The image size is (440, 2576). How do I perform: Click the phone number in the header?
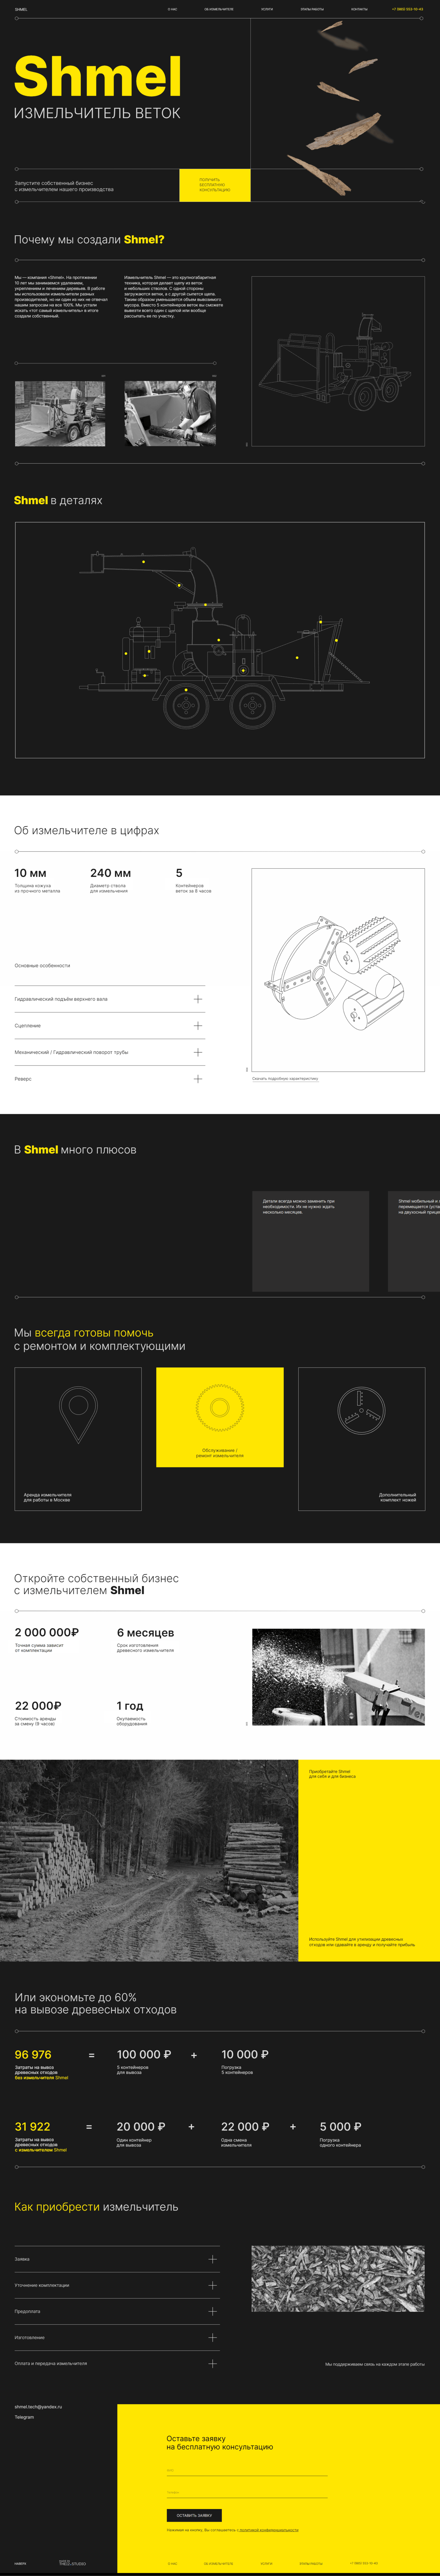click(x=407, y=9)
